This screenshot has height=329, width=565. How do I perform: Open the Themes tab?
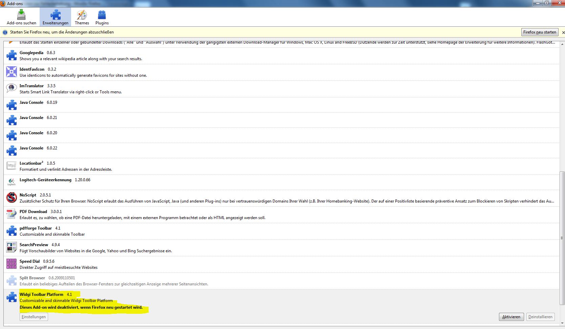[82, 17]
